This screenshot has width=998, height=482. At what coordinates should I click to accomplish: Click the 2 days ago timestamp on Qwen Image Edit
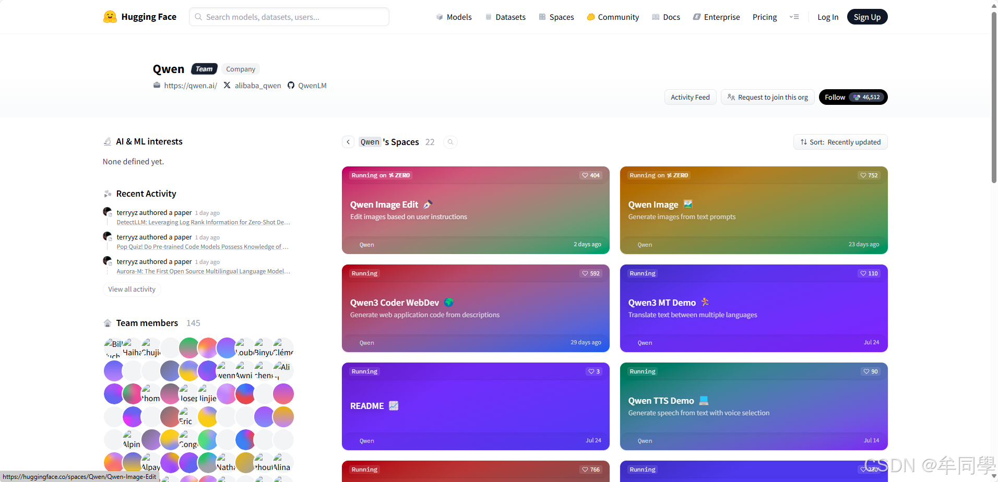(x=587, y=244)
